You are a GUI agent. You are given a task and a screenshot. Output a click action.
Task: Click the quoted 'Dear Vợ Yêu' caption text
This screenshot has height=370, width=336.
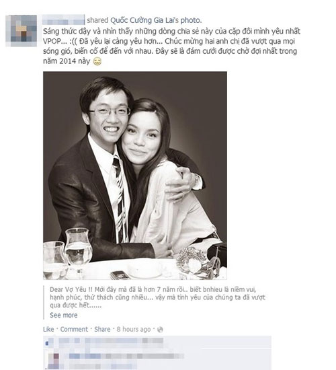157,297
